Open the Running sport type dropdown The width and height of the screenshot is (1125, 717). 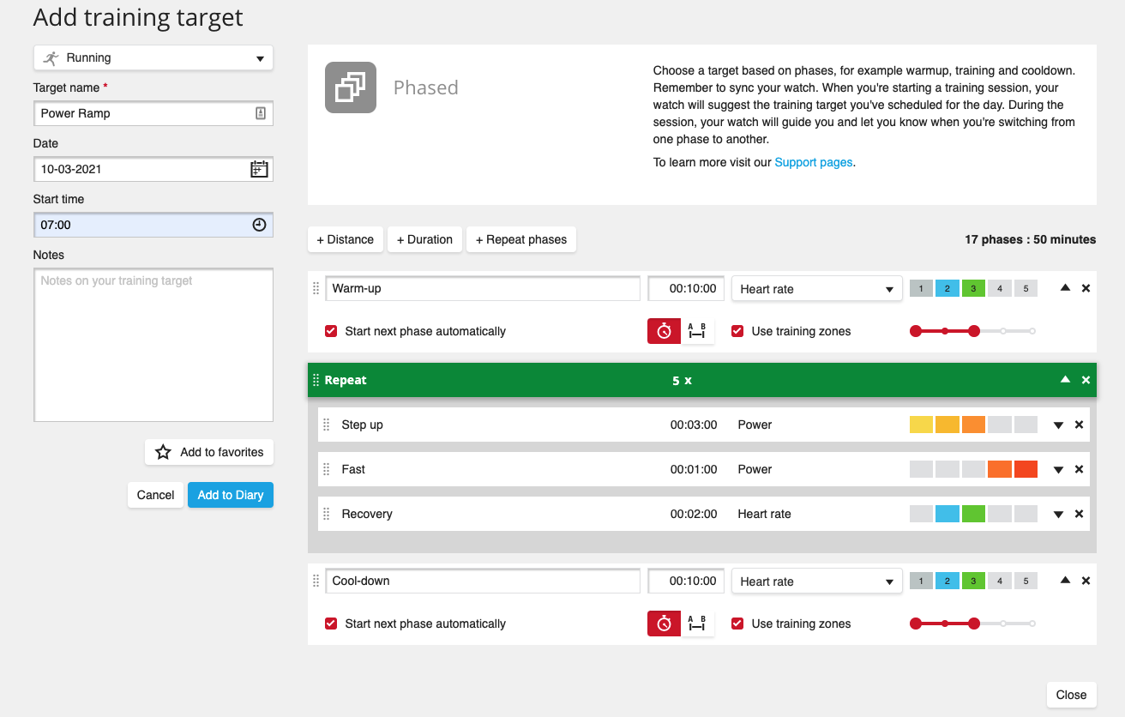(x=153, y=58)
